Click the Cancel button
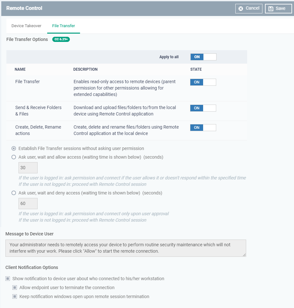Image resolution: width=294 pixels, height=308 pixels. point(249,8)
